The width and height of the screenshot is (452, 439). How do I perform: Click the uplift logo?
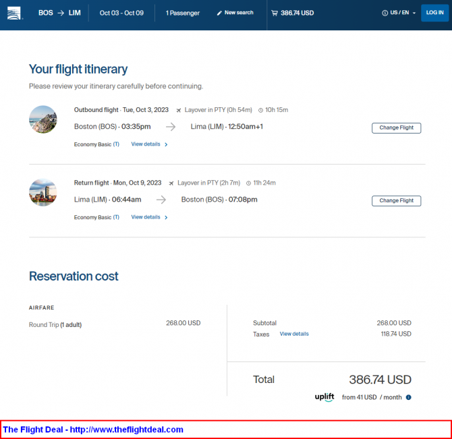pos(324,397)
